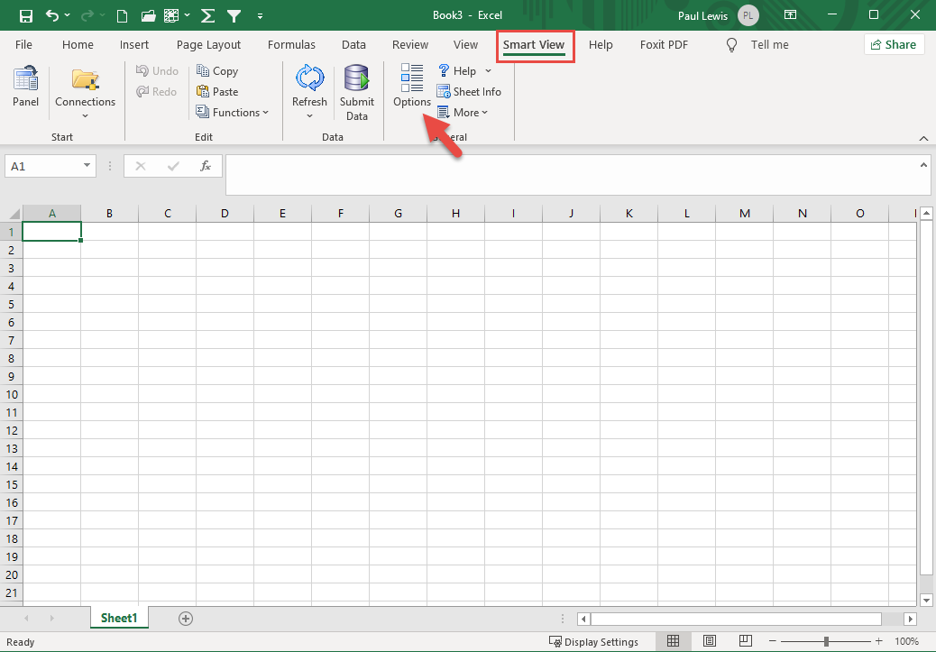Switch to Page Break Preview in the status bar
936x652 pixels.
[745, 640]
